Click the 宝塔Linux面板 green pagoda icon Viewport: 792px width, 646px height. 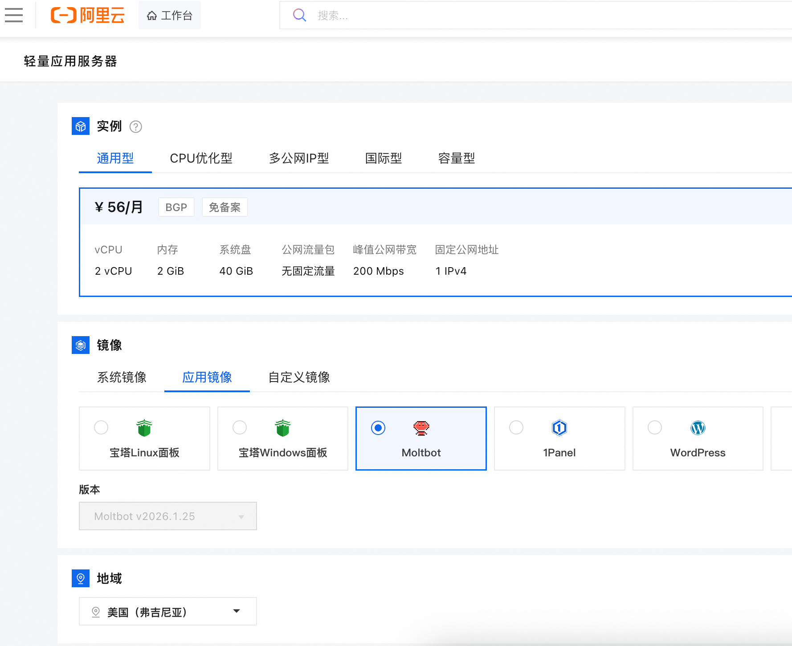point(144,428)
